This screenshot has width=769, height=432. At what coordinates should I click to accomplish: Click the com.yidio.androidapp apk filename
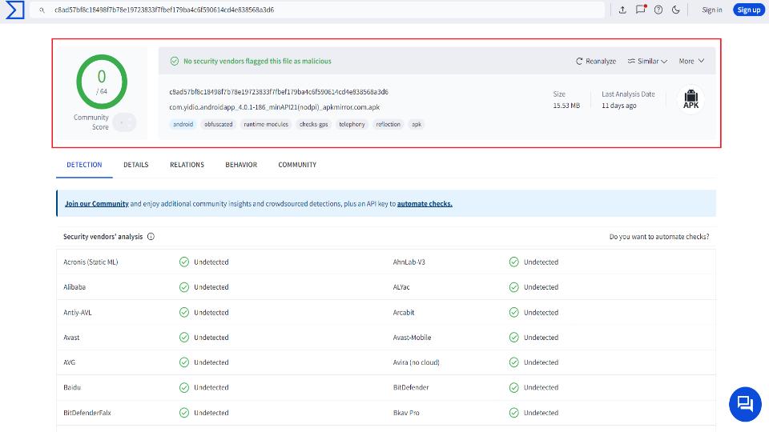pos(275,106)
